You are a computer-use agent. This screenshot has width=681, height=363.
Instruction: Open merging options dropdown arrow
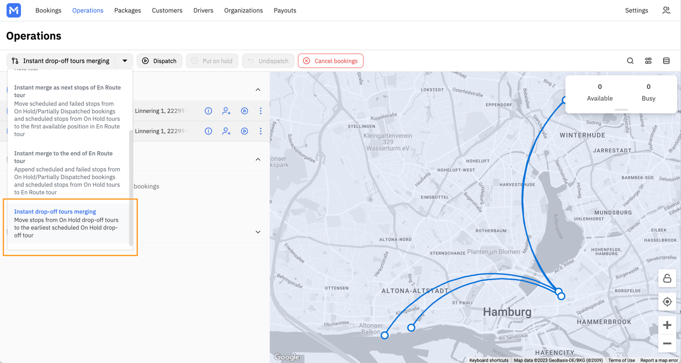coord(125,61)
